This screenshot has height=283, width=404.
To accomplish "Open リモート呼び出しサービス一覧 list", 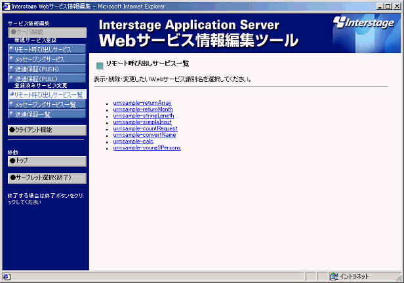I will [x=47, y=94].
